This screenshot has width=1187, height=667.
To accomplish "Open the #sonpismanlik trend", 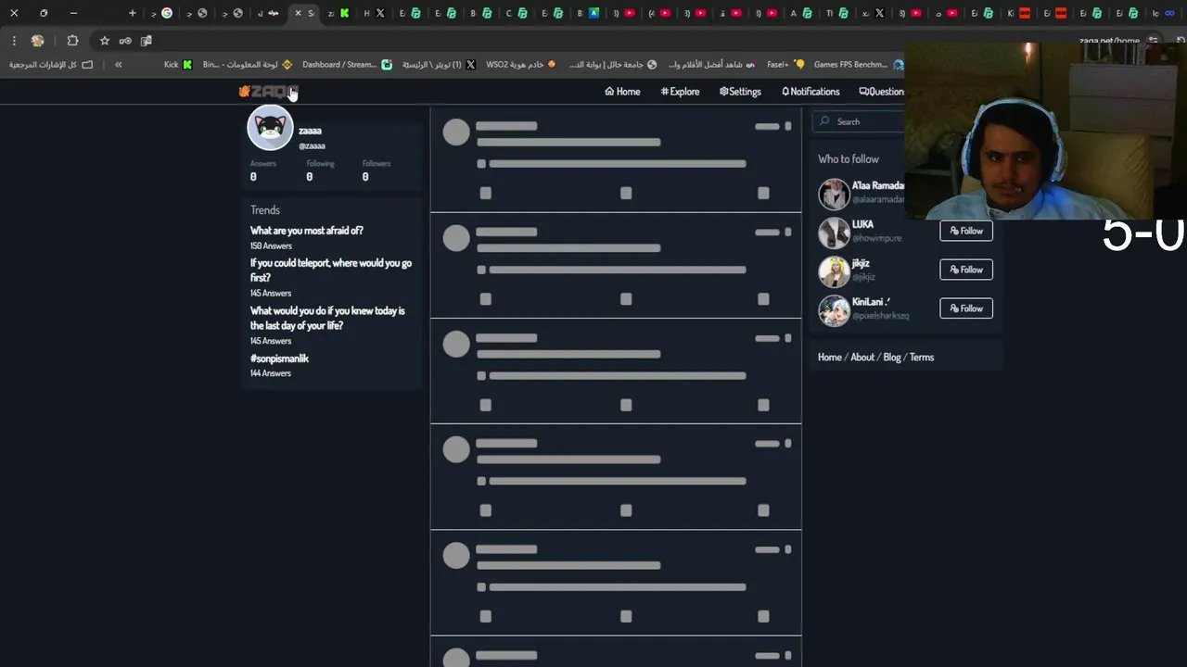I will coord(279,359).
